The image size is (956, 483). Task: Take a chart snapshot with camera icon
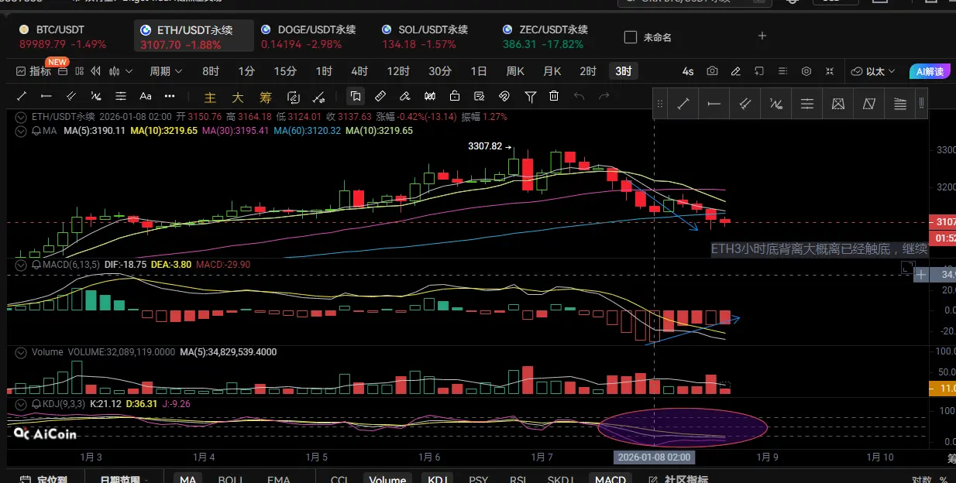tap(712, 71)
